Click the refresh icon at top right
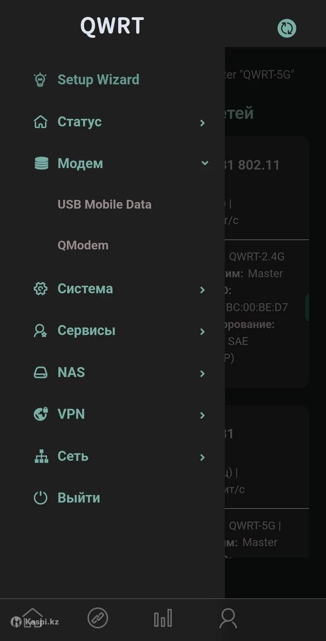The image size is (326, 641). tap(287, 28)
